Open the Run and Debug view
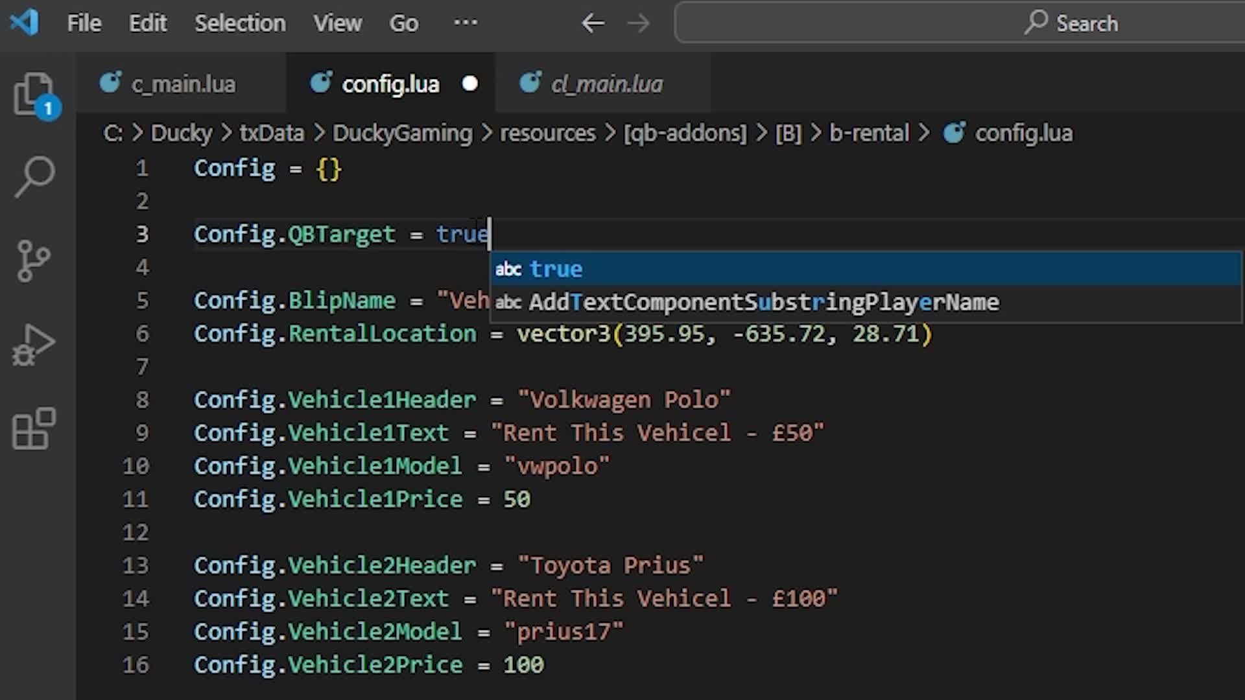The image size is (1245, 700). point(34,345)
